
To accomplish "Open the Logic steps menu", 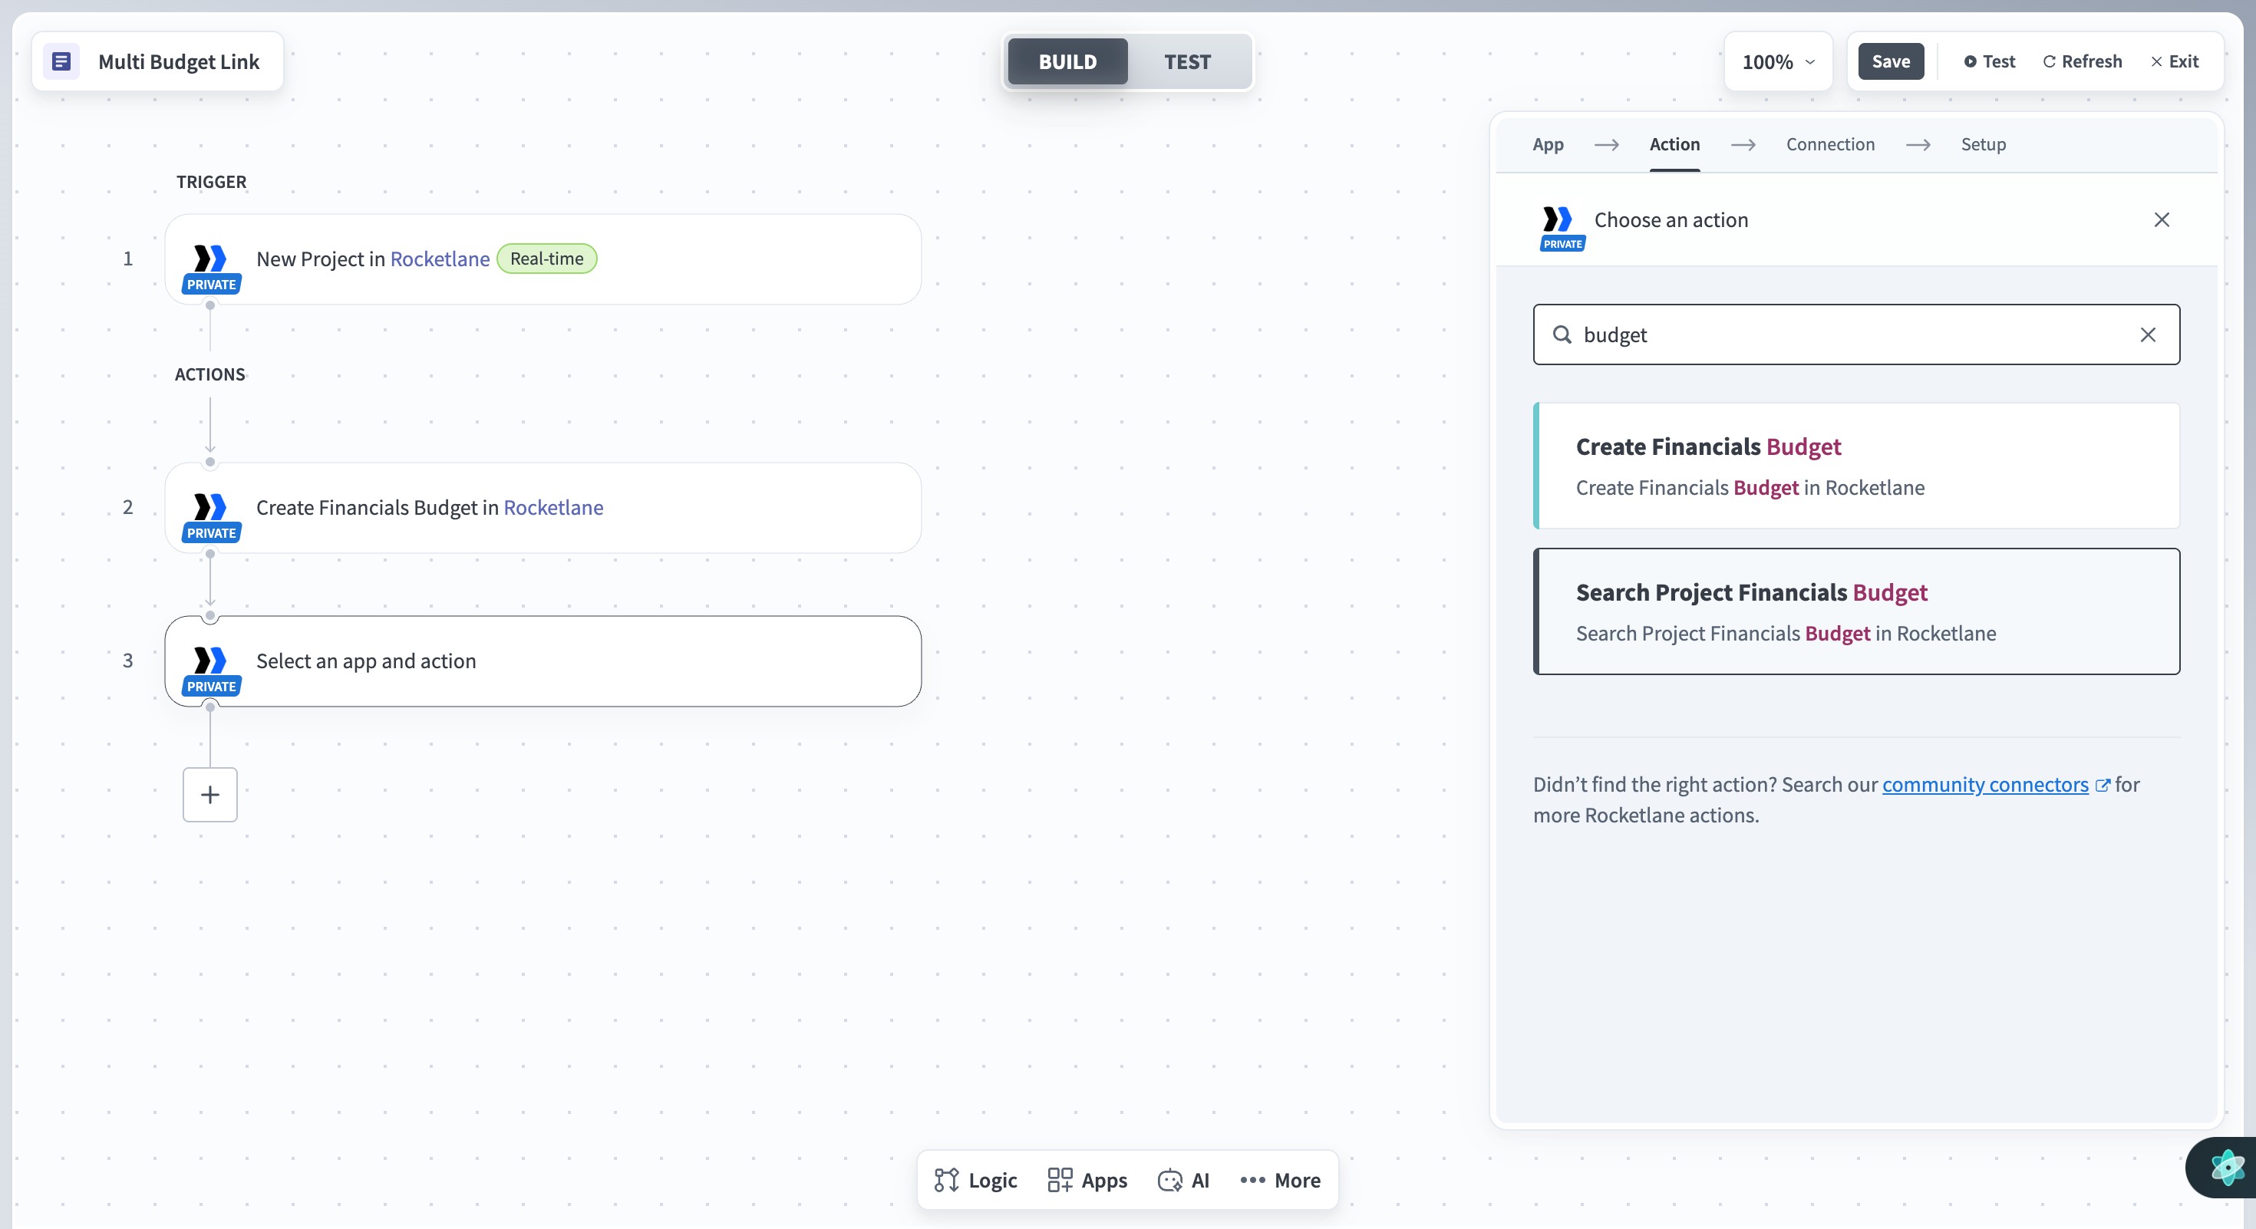I will pos(975,1180).
